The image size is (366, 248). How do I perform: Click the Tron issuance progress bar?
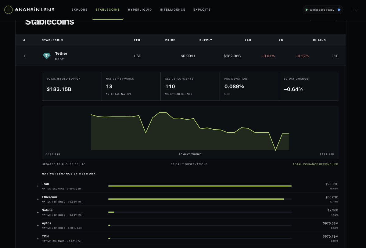(x=200, y=186)
